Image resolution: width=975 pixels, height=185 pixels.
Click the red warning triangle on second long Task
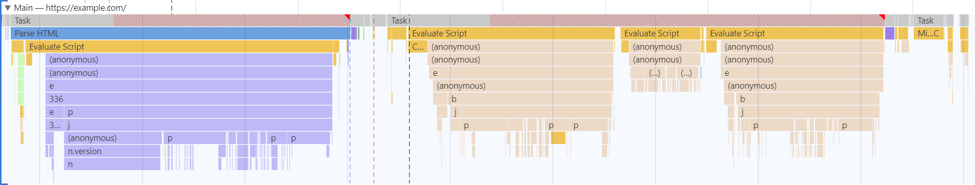(882, 17)
